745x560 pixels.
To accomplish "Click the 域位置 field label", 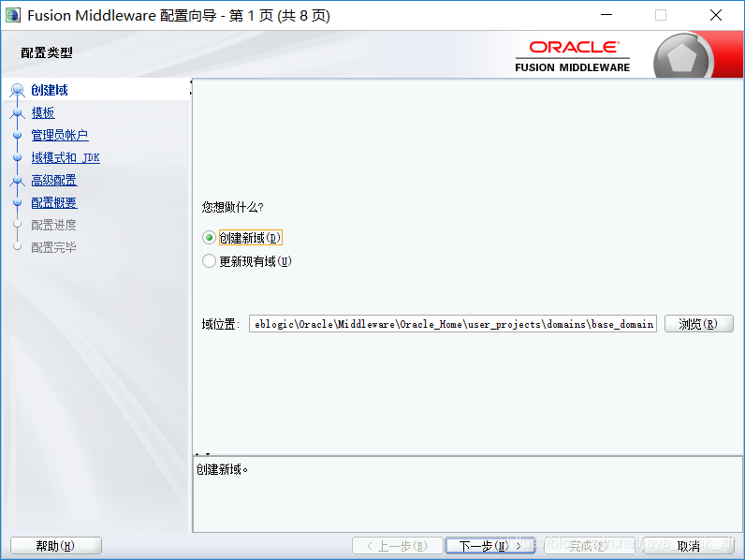I will tap(221, 324).
